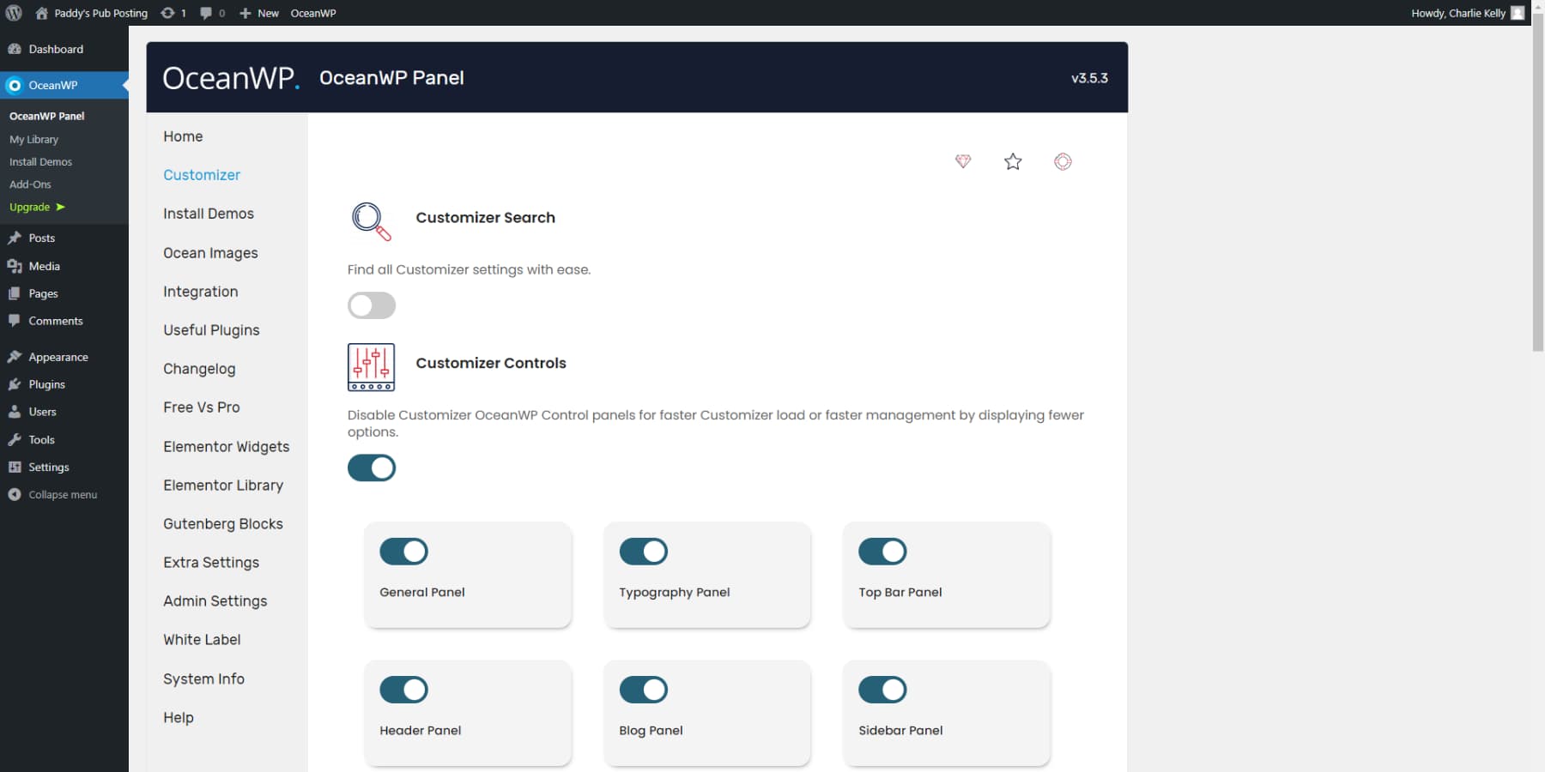
Task: Click the star rating icon
Action: 1013,161
